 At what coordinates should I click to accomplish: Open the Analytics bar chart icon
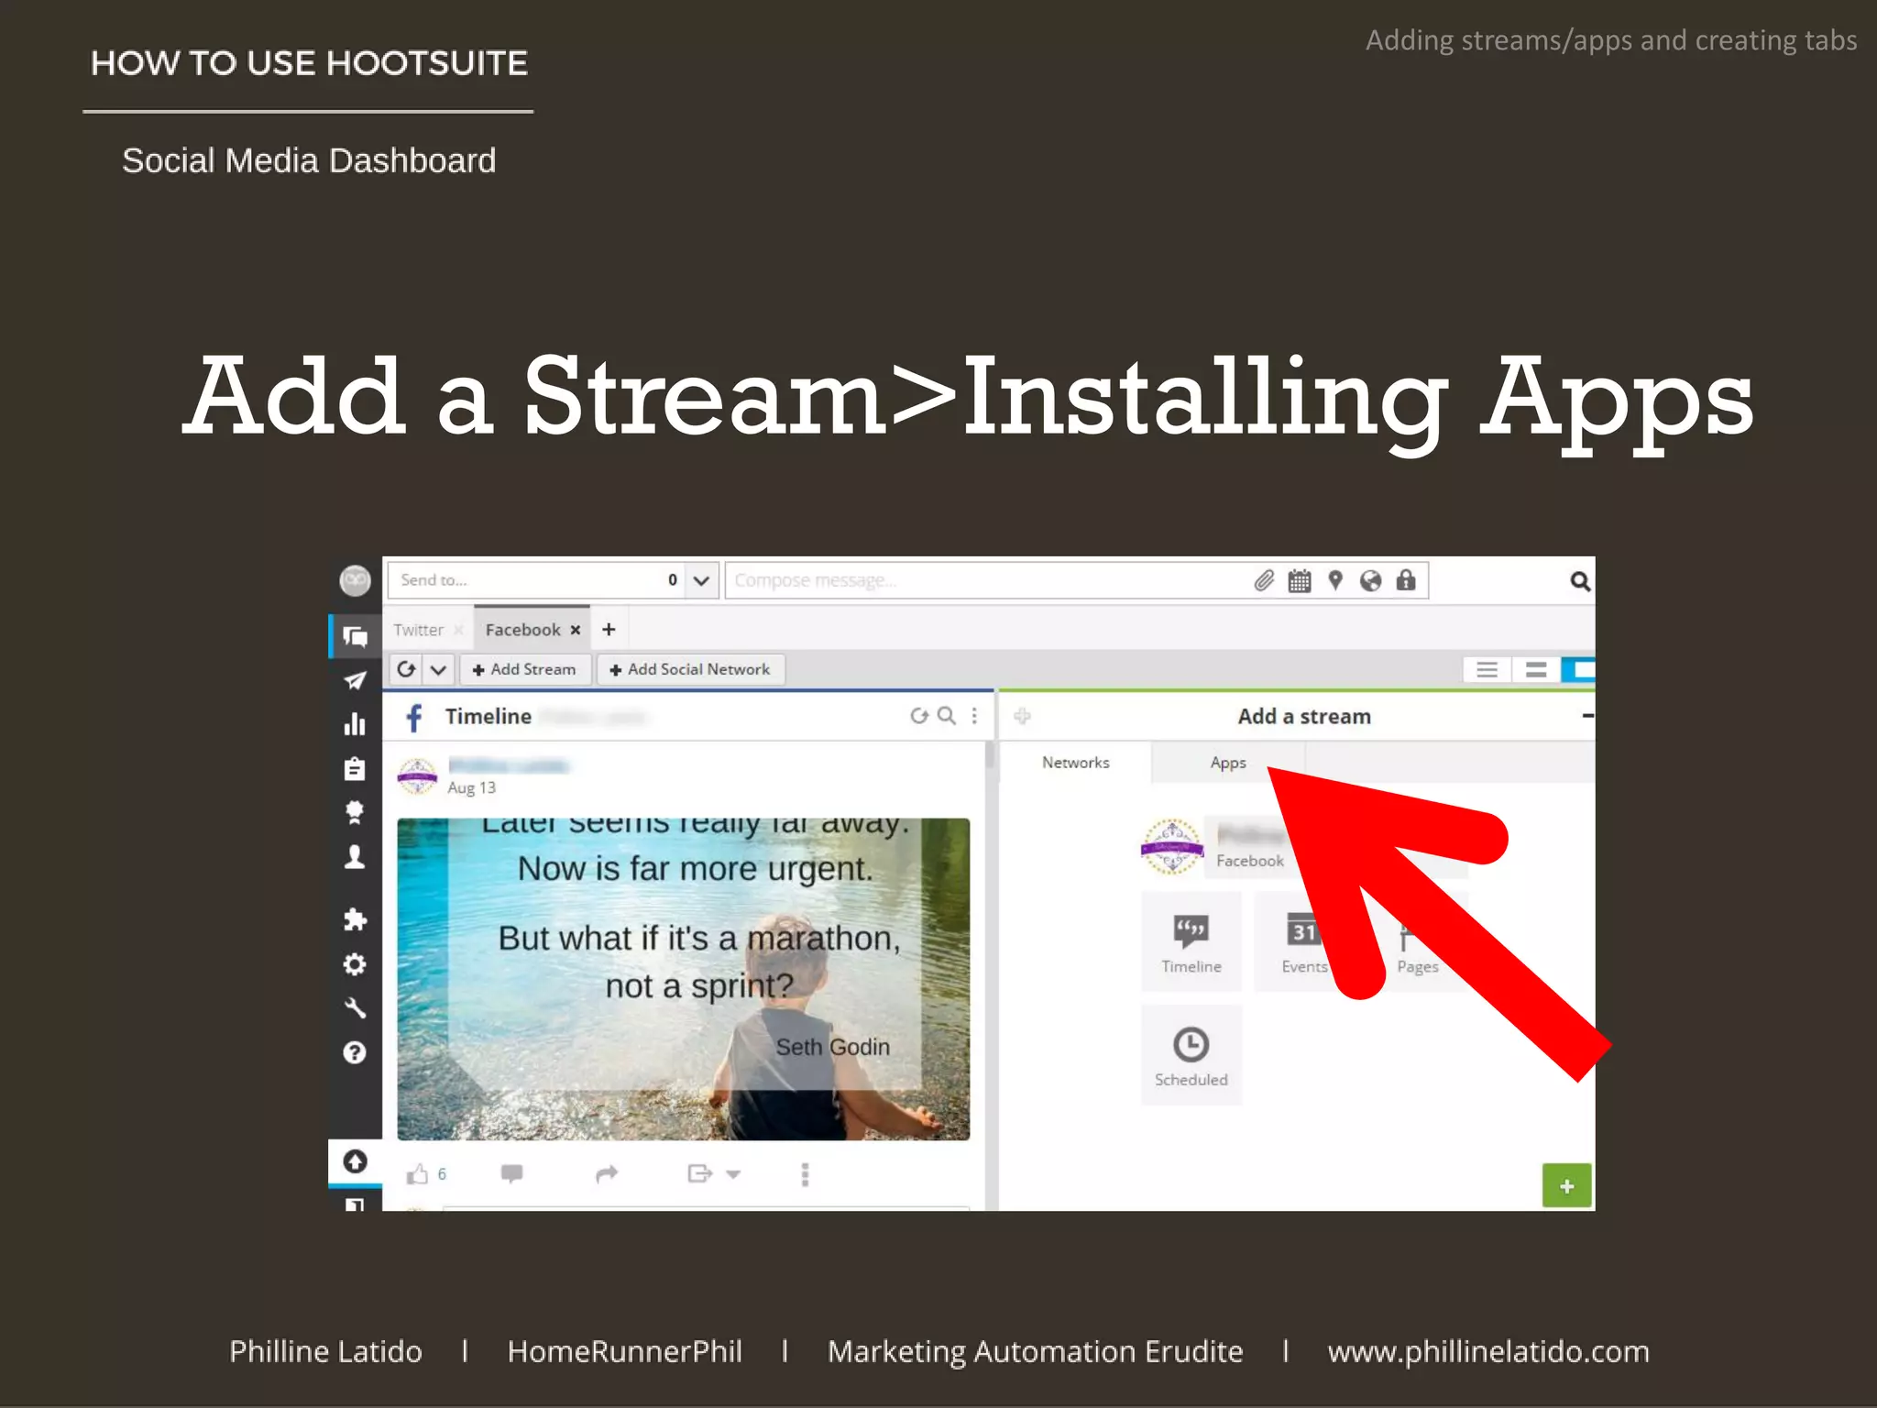click(x=355, y=724)
